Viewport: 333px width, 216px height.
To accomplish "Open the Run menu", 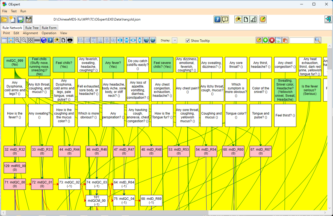I will [23, 11].
